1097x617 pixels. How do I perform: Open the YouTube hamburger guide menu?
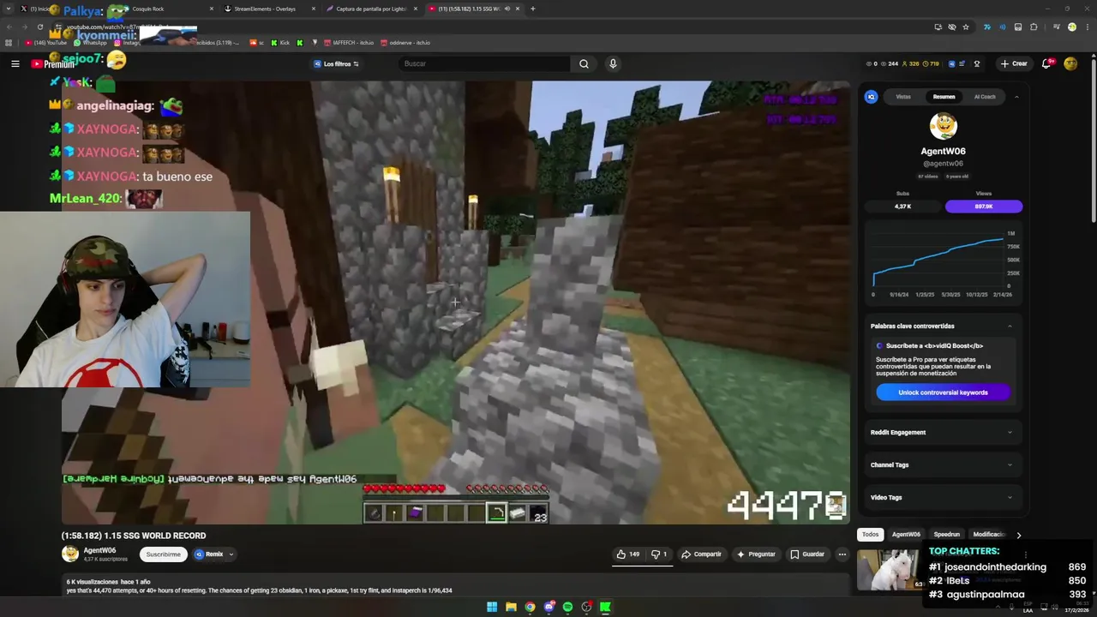pyautogui.click(x=15, y=63)
